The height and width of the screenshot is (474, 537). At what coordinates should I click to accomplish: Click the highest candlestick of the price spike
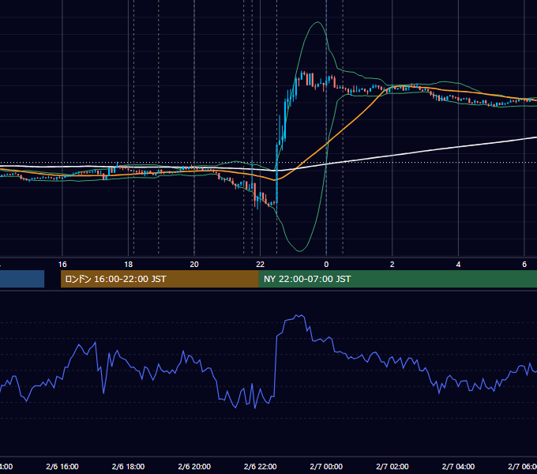pyautogui.click(x=302, y=75)
